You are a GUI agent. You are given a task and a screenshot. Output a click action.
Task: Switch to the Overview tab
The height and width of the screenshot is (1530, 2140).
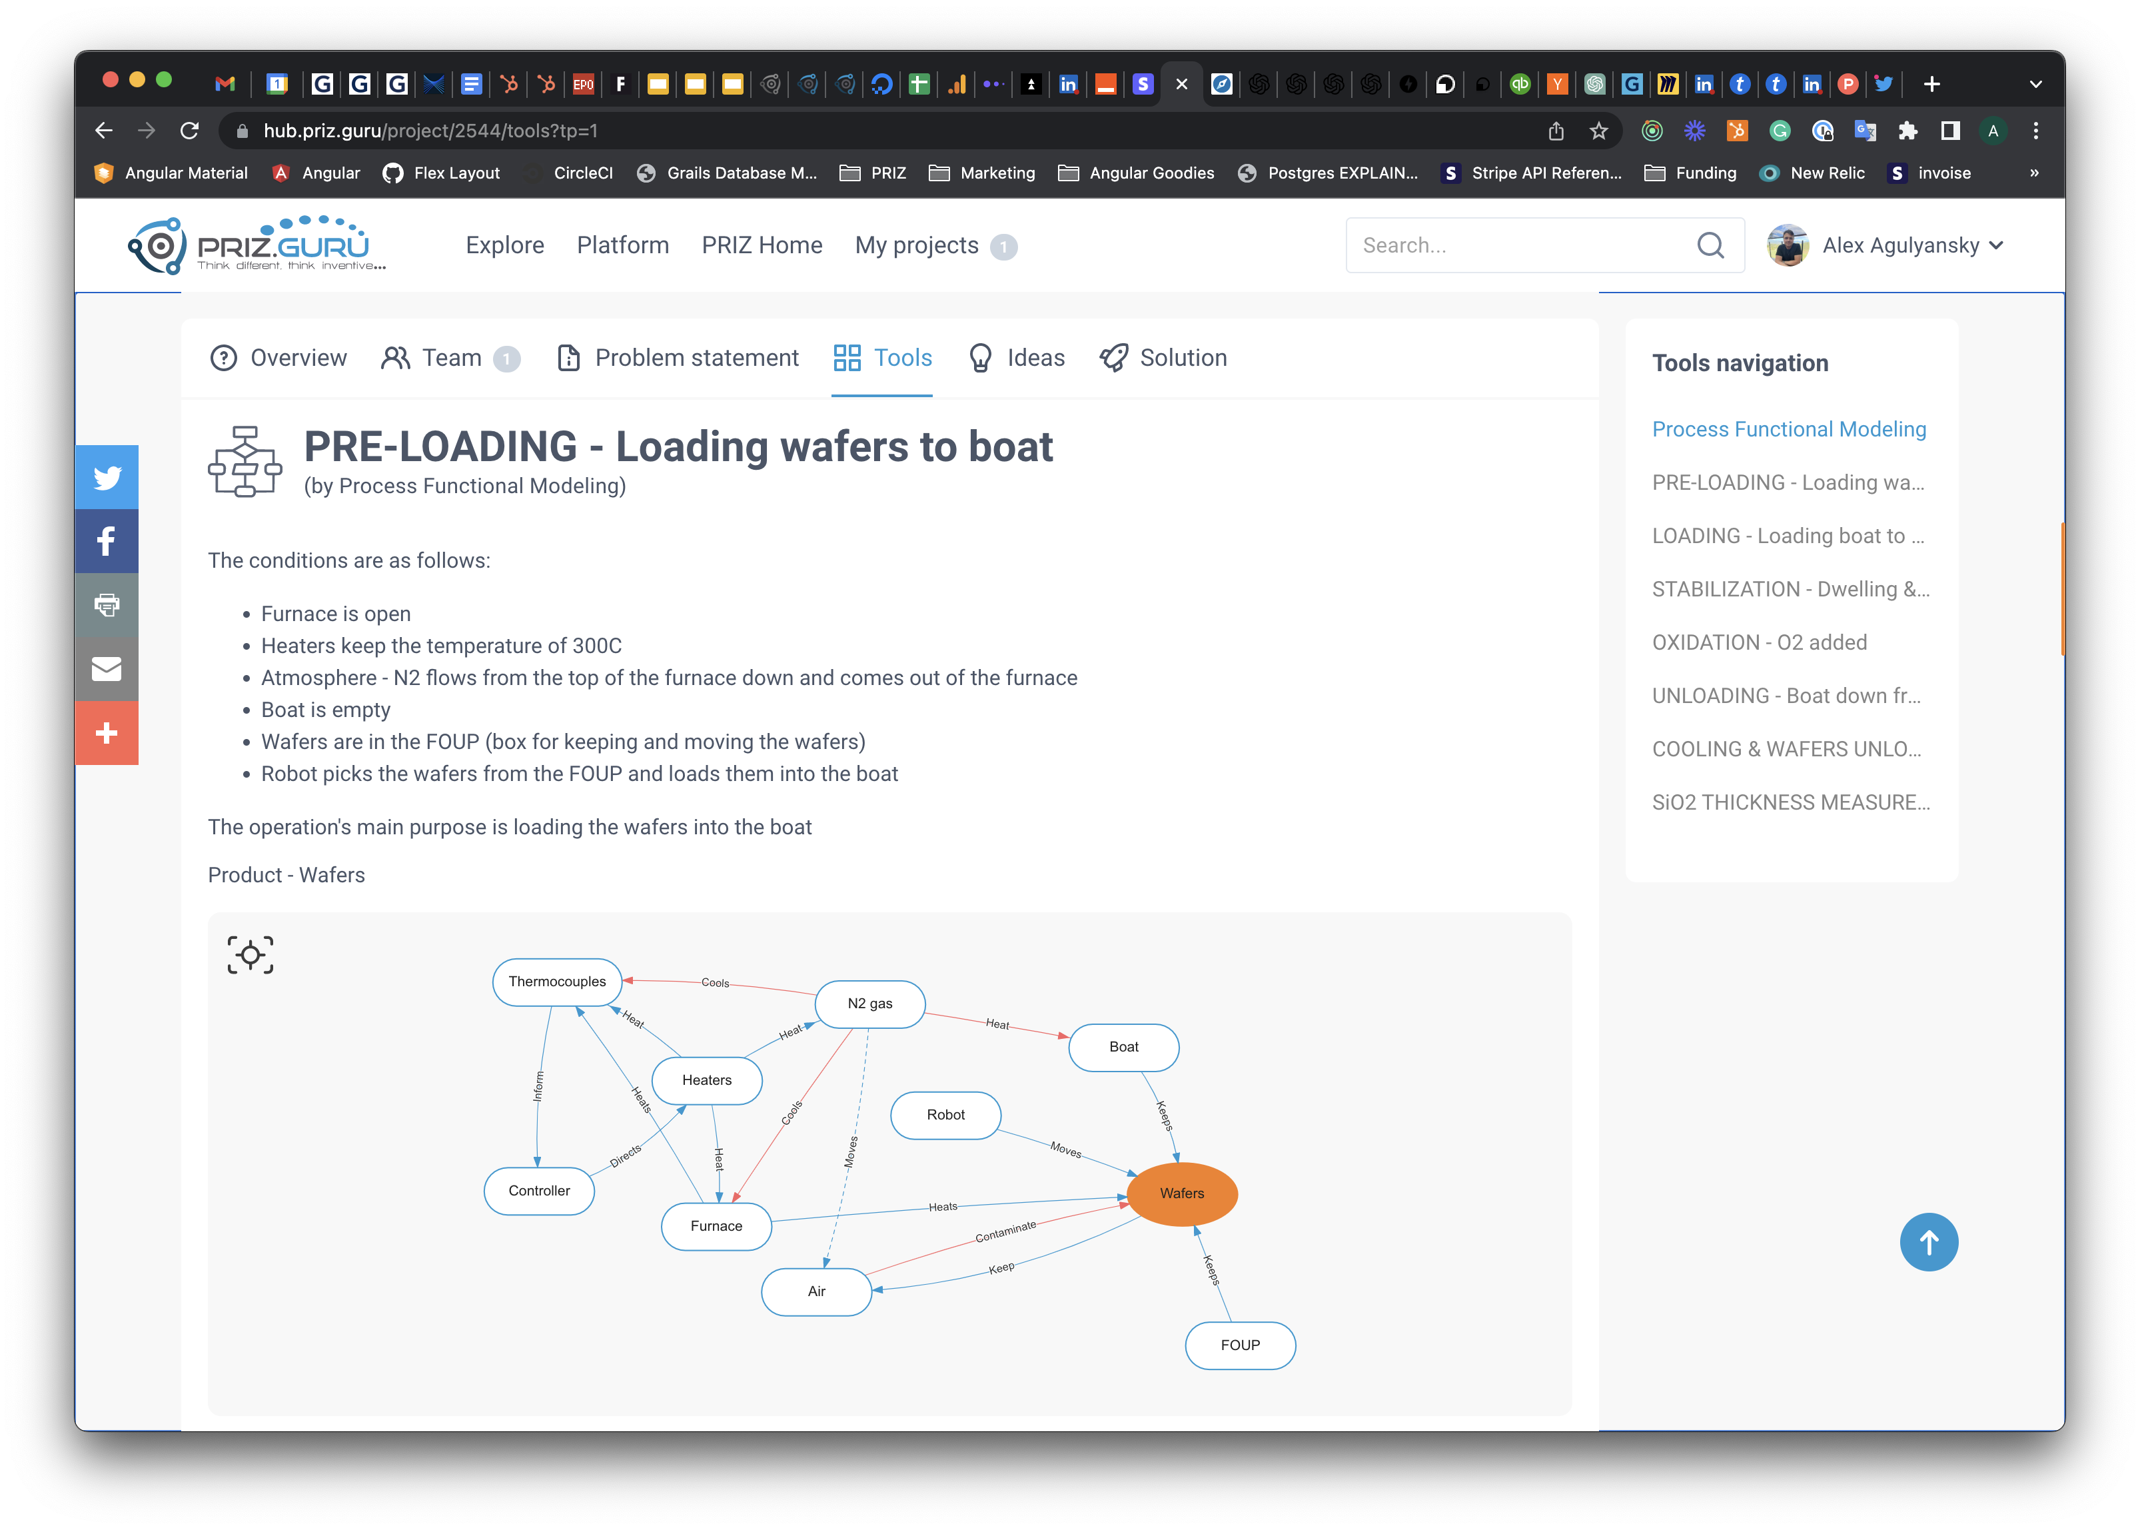pyautogui.click(x=278, y=358)
